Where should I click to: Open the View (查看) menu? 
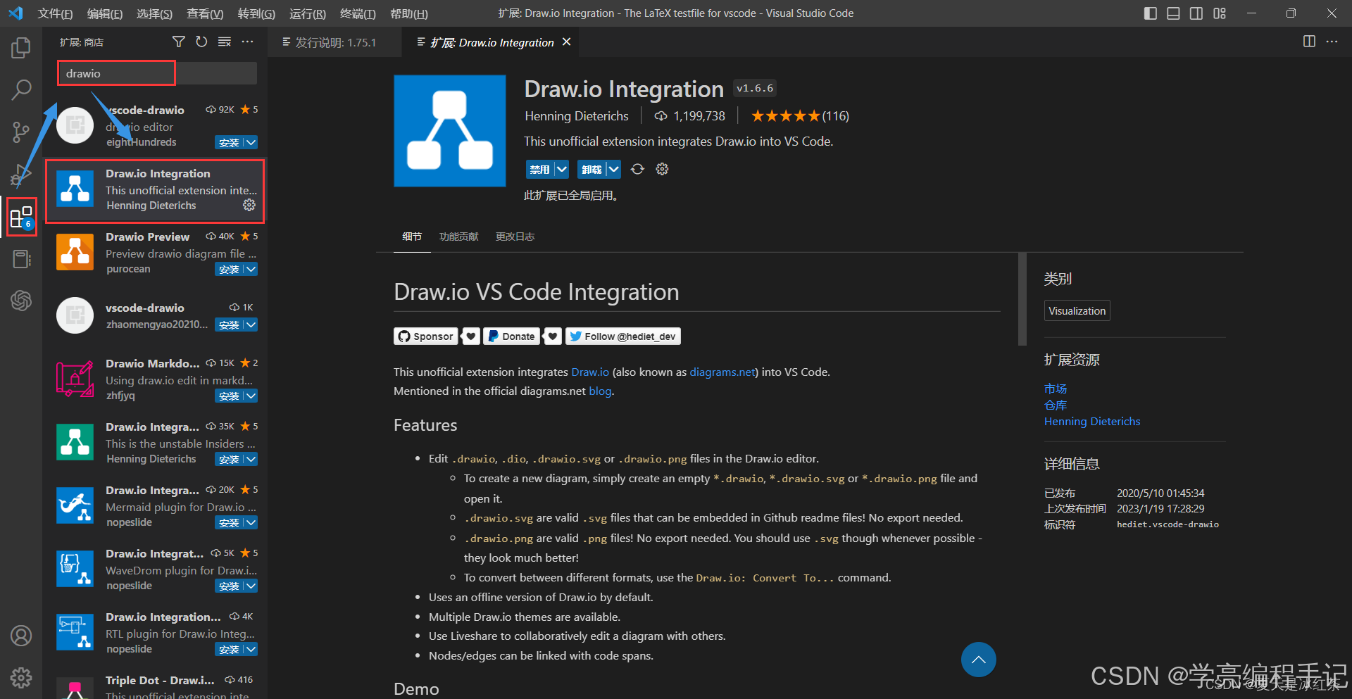[205, 13]
